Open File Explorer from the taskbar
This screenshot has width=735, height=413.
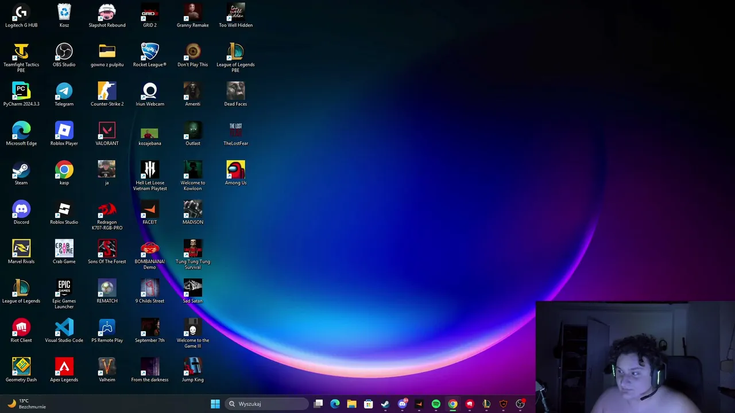(351, 404)
